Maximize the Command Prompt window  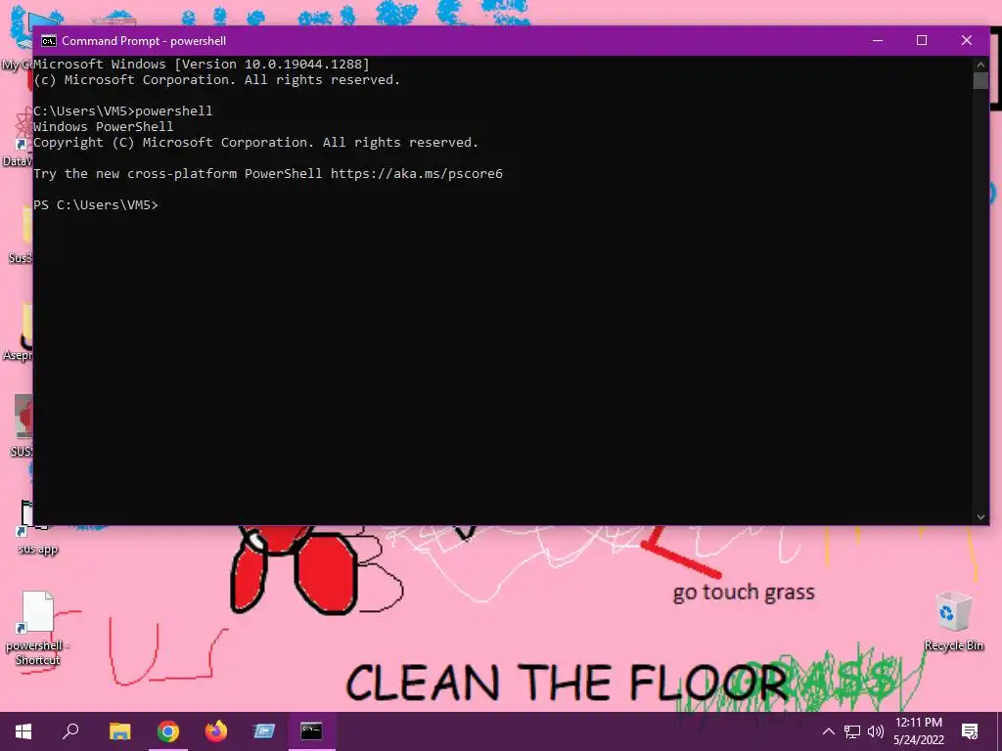[x=922, y=40]
